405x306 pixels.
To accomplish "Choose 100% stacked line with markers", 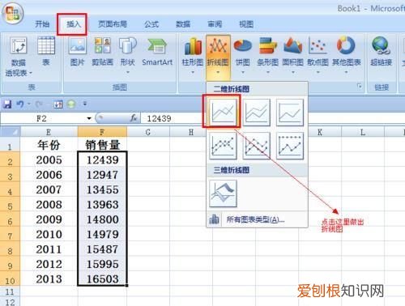I will tap(290, 146).
